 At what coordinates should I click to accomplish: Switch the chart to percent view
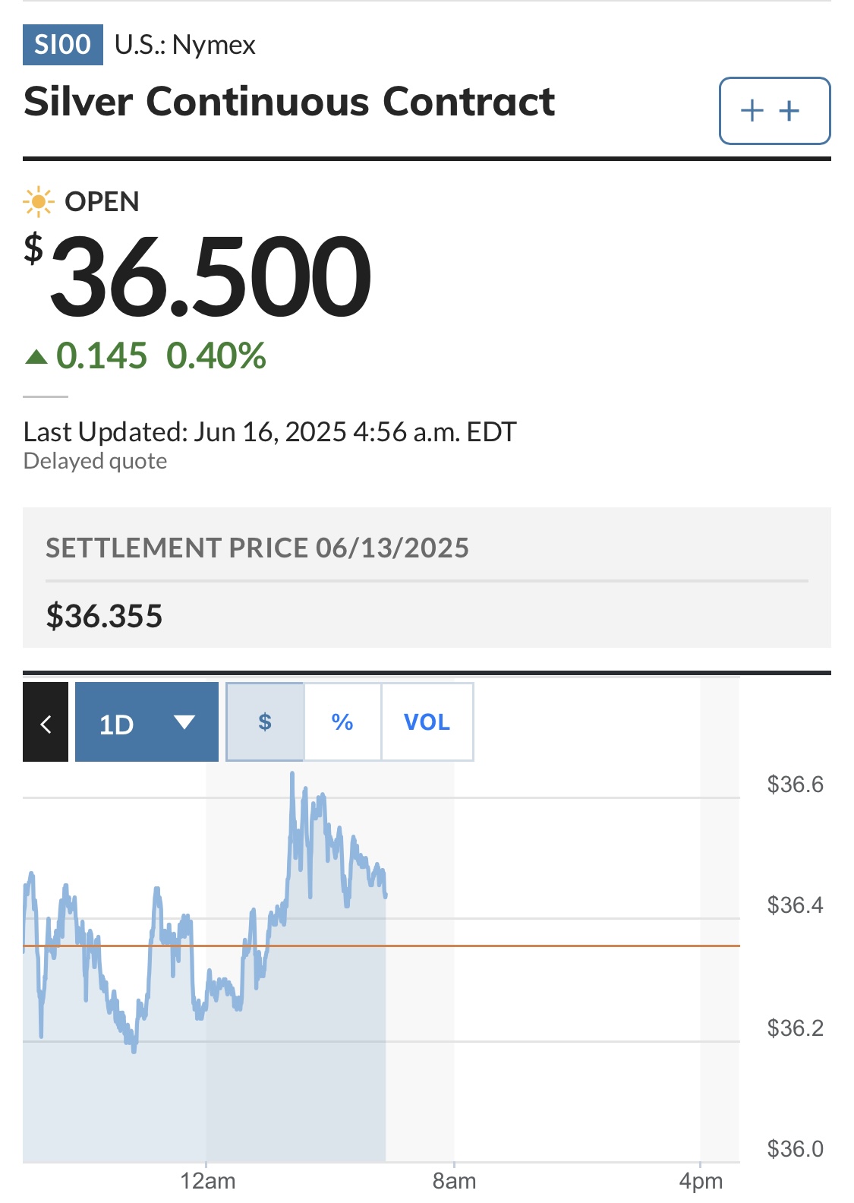342,721
